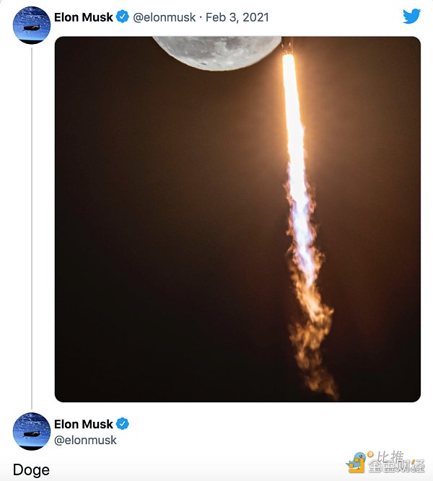Screen dimensions: 433x481
Task: Click the moon at the top of the photo
Action: pos(216,52)
